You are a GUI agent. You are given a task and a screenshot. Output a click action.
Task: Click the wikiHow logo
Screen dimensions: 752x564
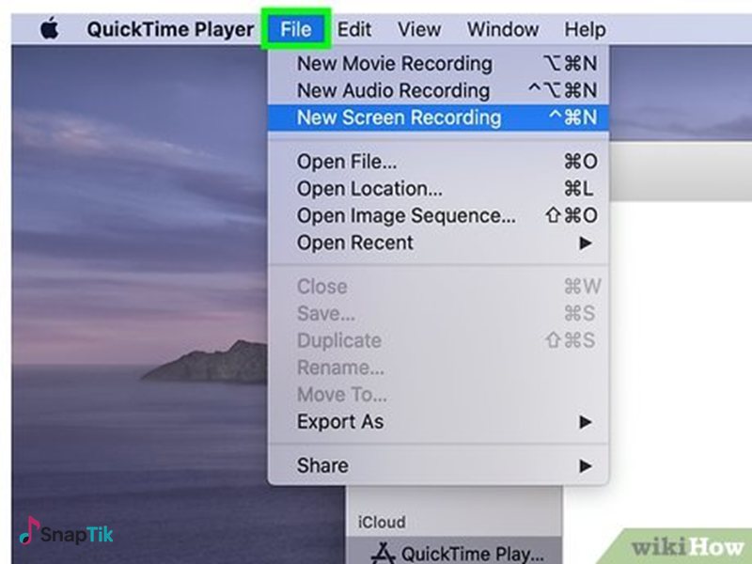(687, 546)
